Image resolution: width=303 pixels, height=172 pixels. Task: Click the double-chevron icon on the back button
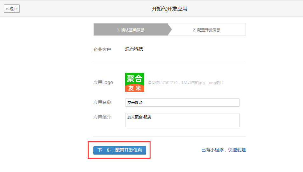pos(7,9)
